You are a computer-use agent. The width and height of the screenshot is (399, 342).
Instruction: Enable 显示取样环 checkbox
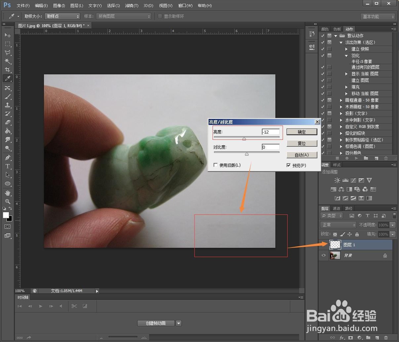coord(160,16)
